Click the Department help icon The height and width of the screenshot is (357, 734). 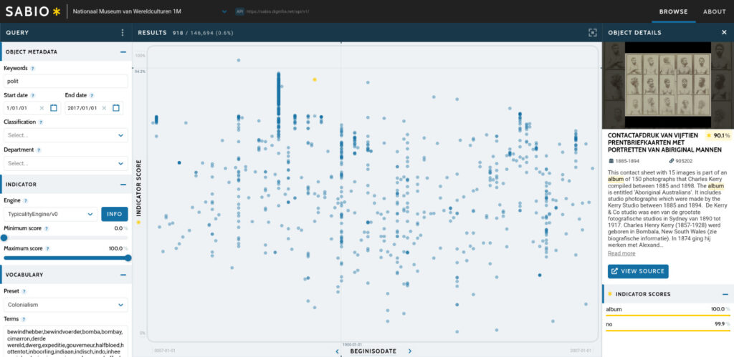(39, 150)
